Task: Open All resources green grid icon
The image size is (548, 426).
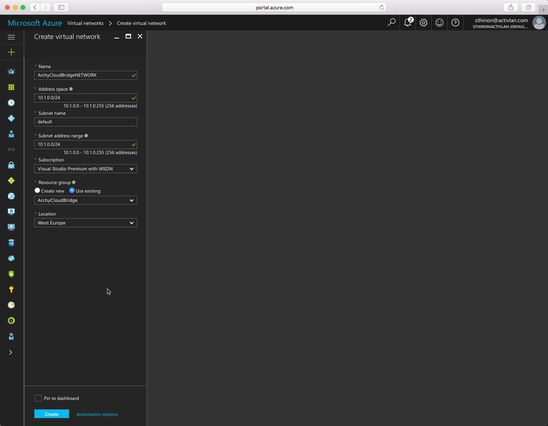Action: (11, 87)
